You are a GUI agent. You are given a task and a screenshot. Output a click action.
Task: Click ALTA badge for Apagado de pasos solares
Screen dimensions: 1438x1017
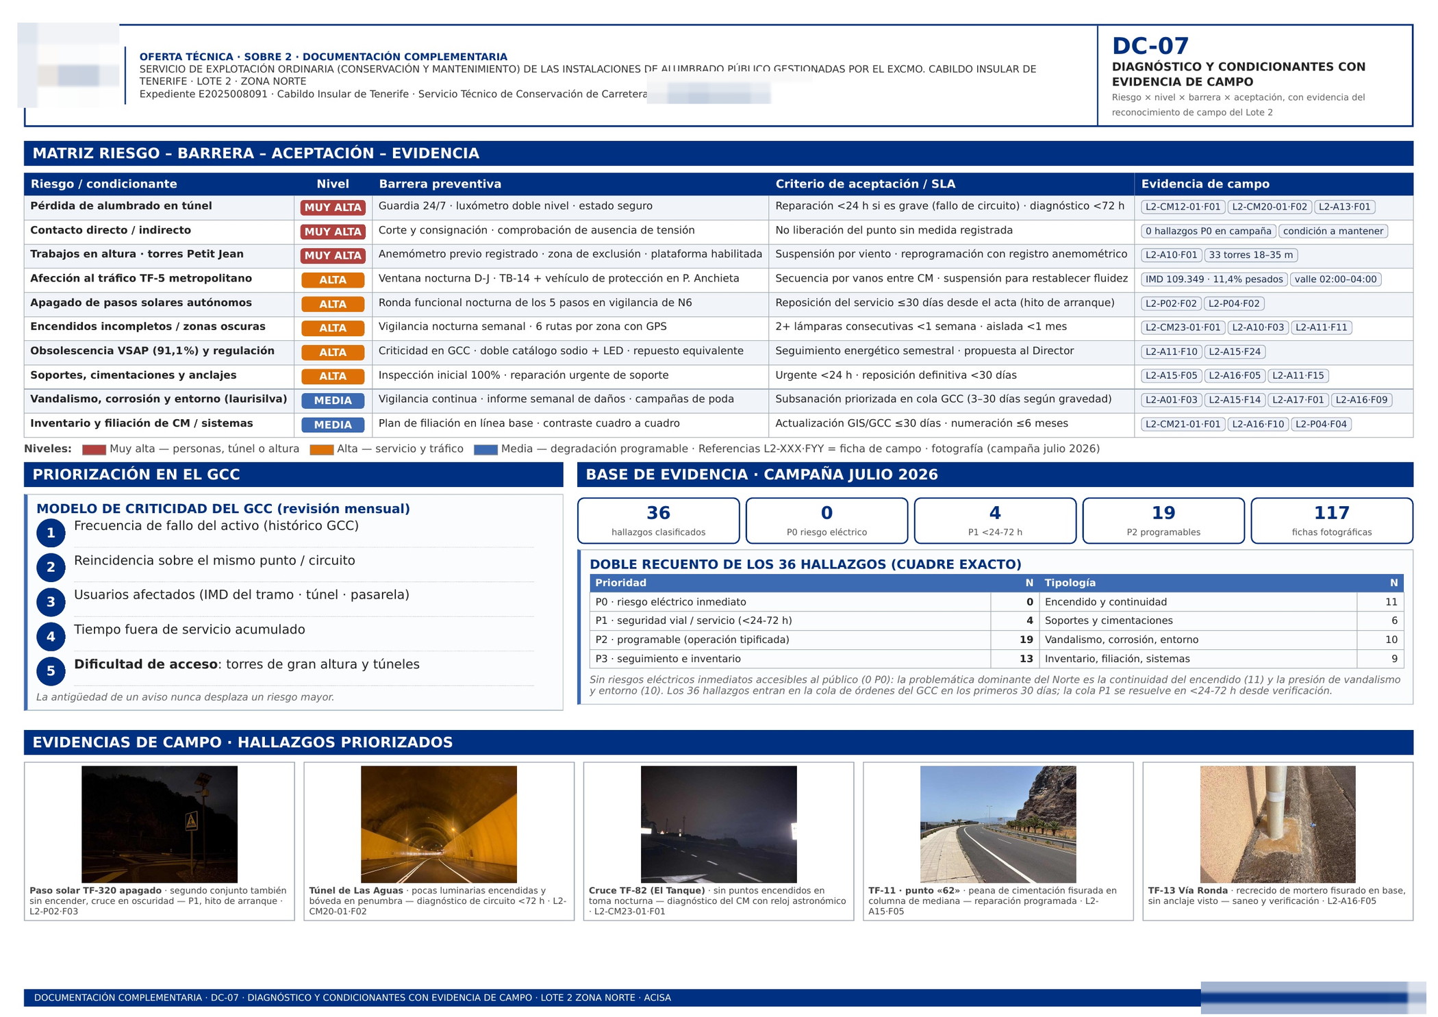coord(333,304)
